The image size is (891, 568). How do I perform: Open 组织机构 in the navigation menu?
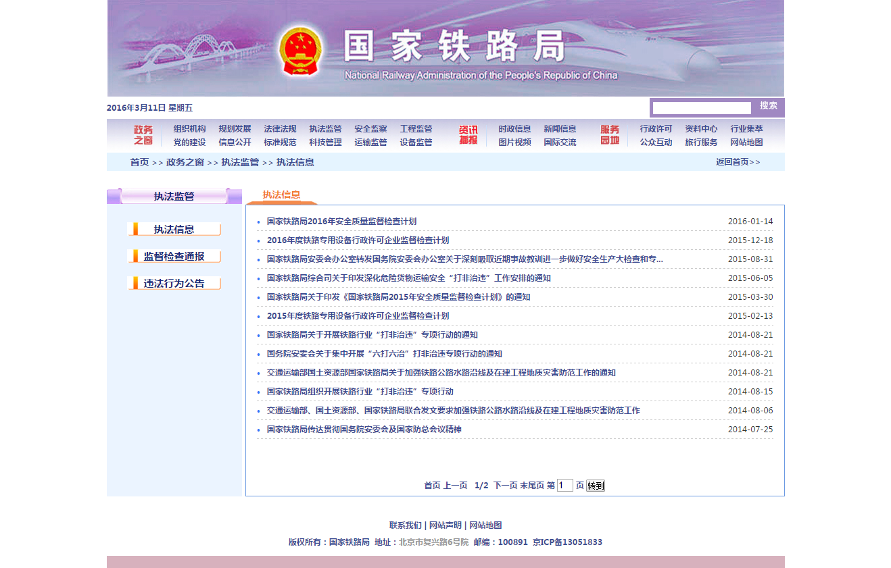pyautogui.click(x=189, y=129)
